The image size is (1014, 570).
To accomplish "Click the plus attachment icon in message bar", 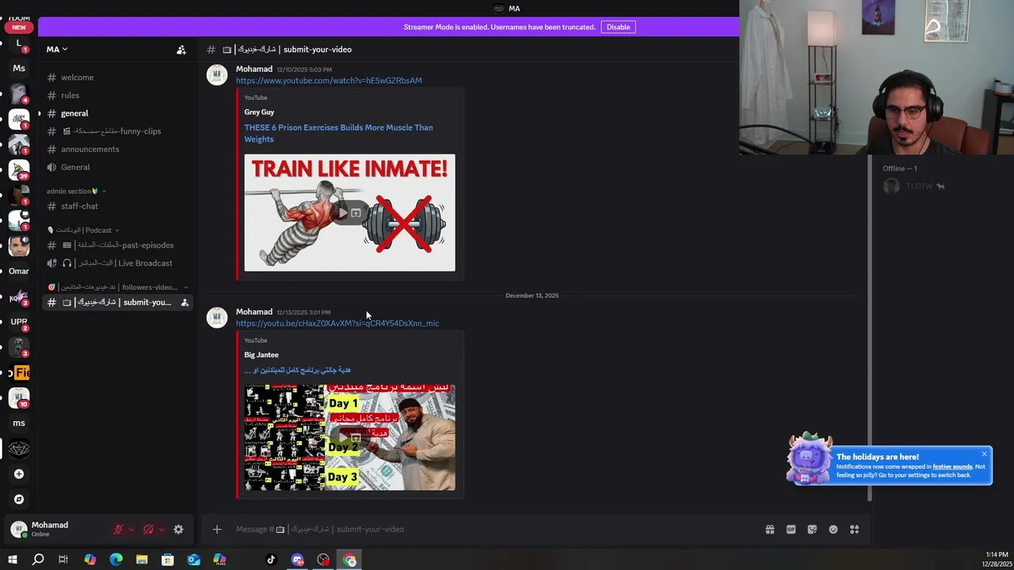I will 217,529.
